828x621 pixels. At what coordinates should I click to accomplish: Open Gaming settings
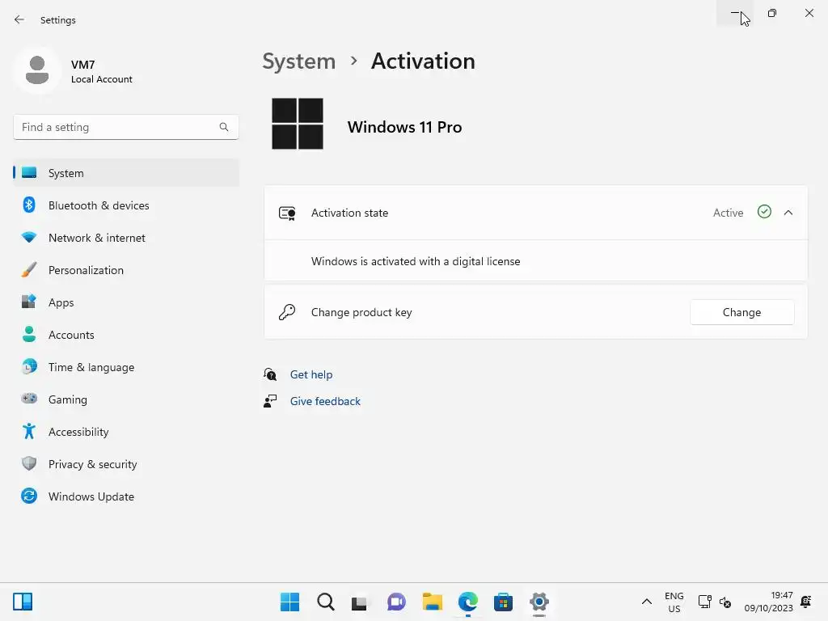point(125,399)
